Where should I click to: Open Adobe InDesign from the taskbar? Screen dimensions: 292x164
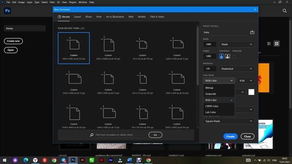101,160
